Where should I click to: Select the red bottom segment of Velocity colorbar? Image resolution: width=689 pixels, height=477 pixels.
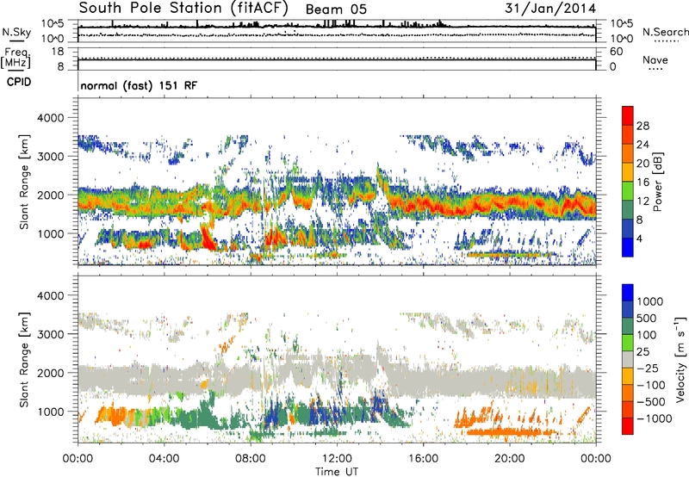[x=628, y=426]
